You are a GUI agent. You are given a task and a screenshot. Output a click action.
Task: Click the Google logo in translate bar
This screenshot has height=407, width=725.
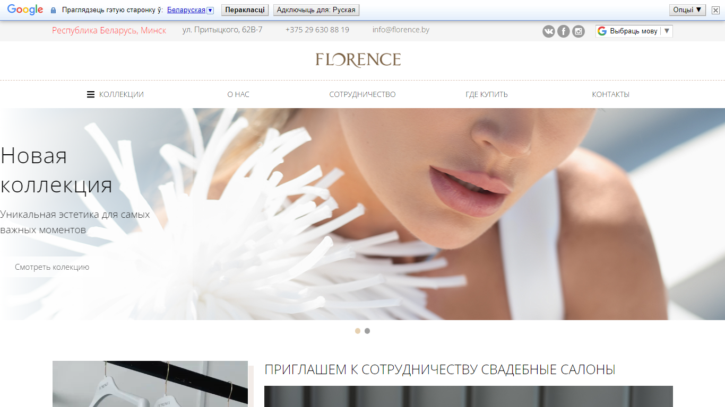(x=25, y=10)
